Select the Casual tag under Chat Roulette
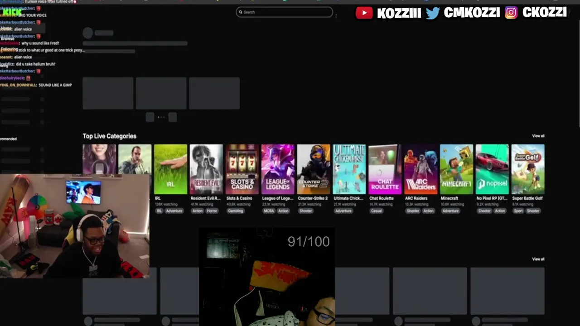Screen dimensions: 580x326 [377, 211]
